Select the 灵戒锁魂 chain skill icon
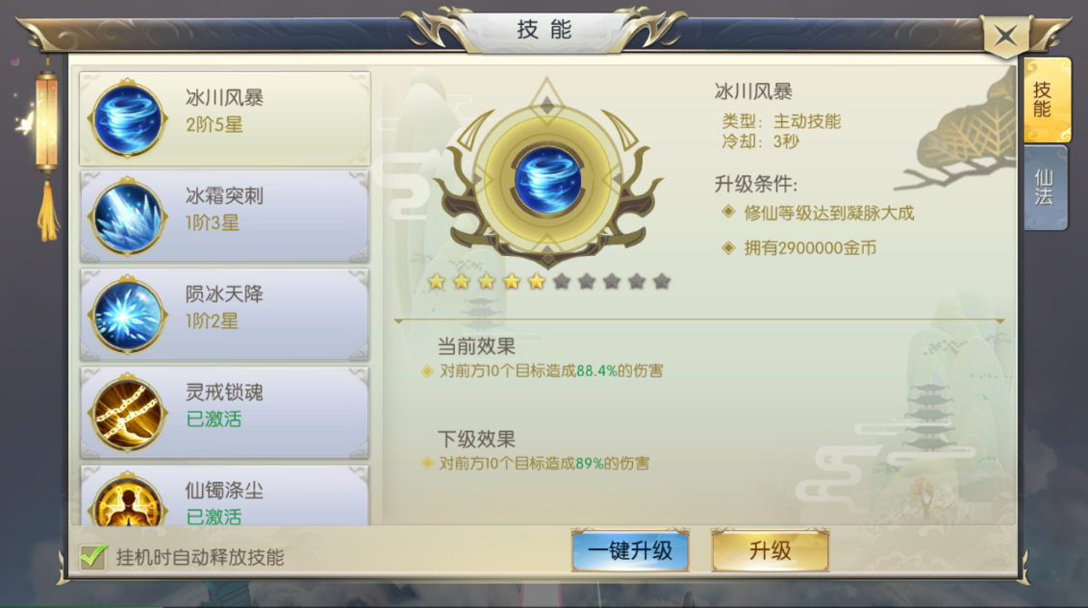This screenshot has width=1088, height=608. click(x=128, y=414)
